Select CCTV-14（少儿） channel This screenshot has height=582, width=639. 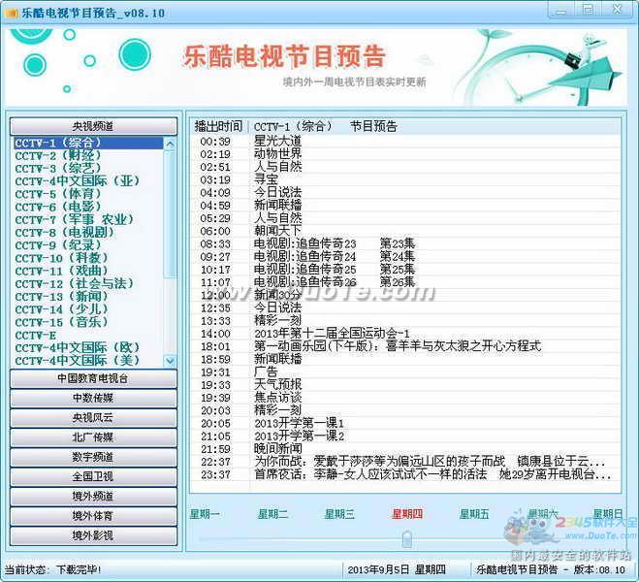(88, 309)
